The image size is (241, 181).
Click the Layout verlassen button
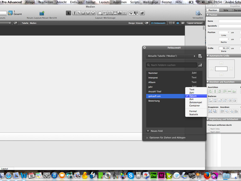[x=195, y=23]
